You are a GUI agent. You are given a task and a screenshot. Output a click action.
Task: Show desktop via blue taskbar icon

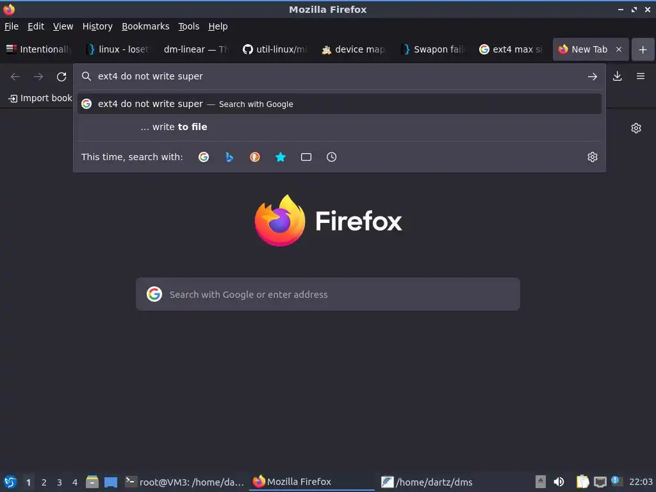coord(111,482)
